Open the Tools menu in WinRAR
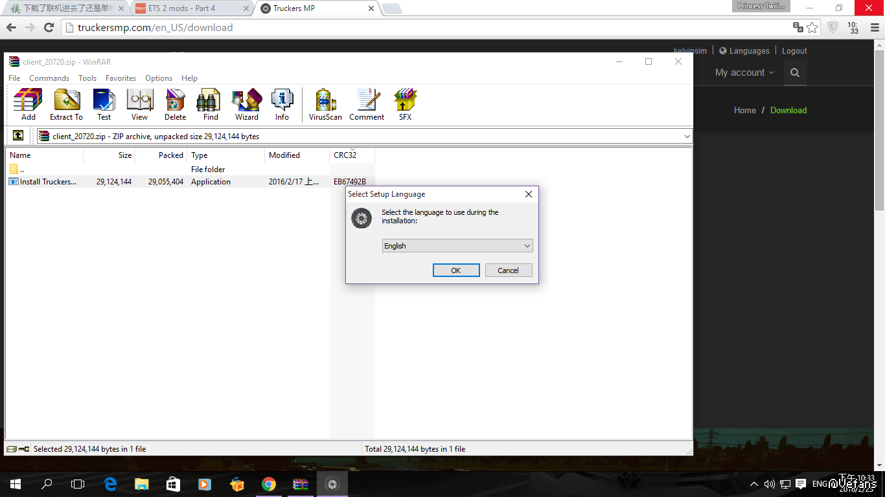The image size is (885, 497). pyautogui.click(x=87, y=78)
